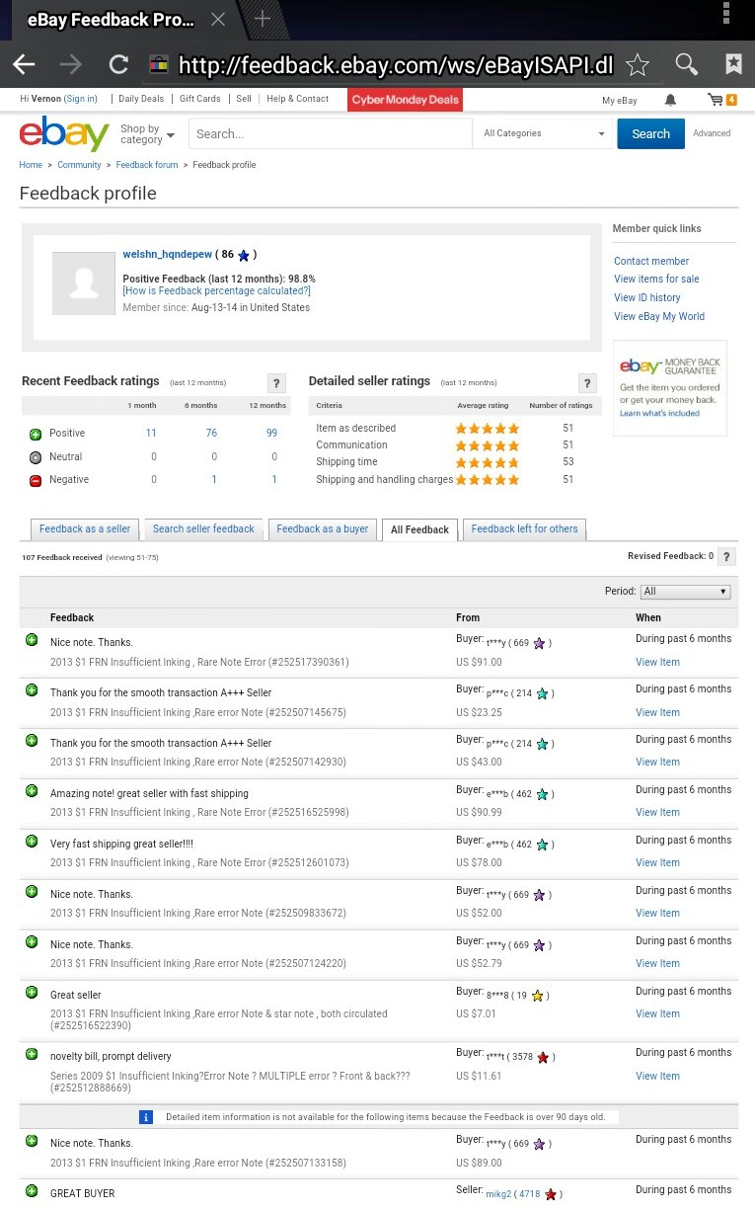Open the Period filter dropdown

[685, 592]
